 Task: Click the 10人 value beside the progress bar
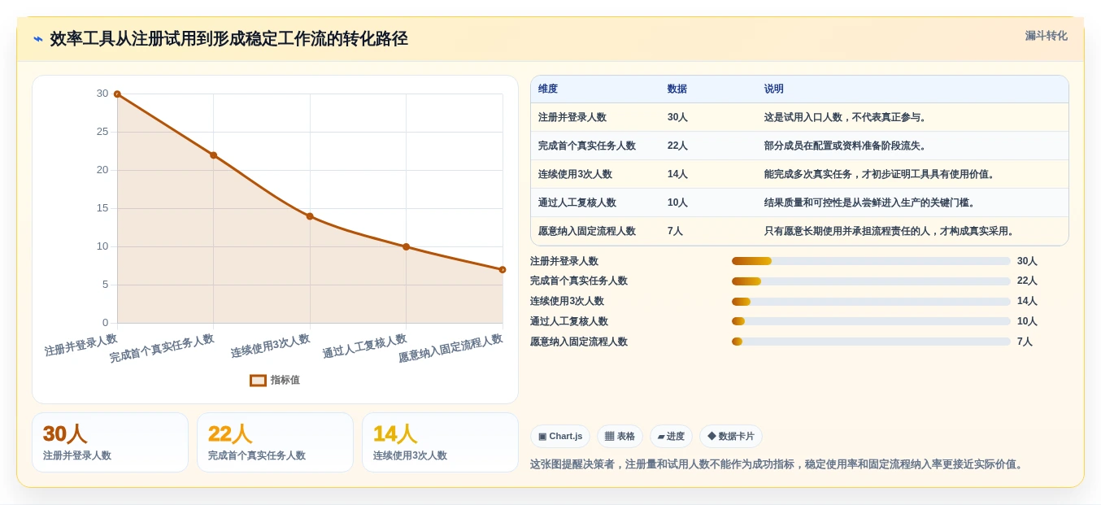click(1027, 321)
